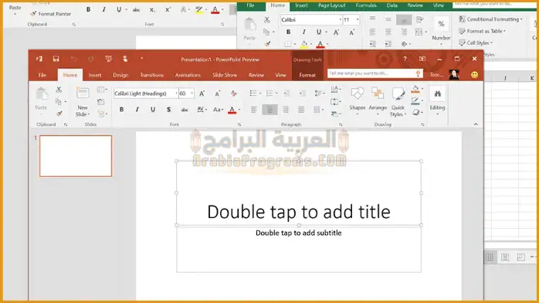Click Format Painter brush in PowerPoint Clipboard group
Image resolution: width=539 pixels, height=303 pixels.
tap(59, 114)
